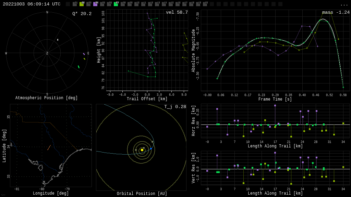Click the vel 58.7 velocity label

(177, 12)
